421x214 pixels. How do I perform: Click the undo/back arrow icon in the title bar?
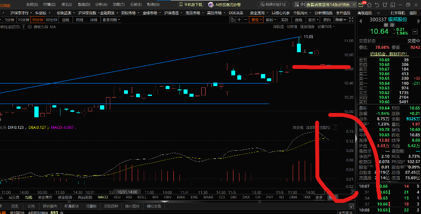tap(378, 5)
